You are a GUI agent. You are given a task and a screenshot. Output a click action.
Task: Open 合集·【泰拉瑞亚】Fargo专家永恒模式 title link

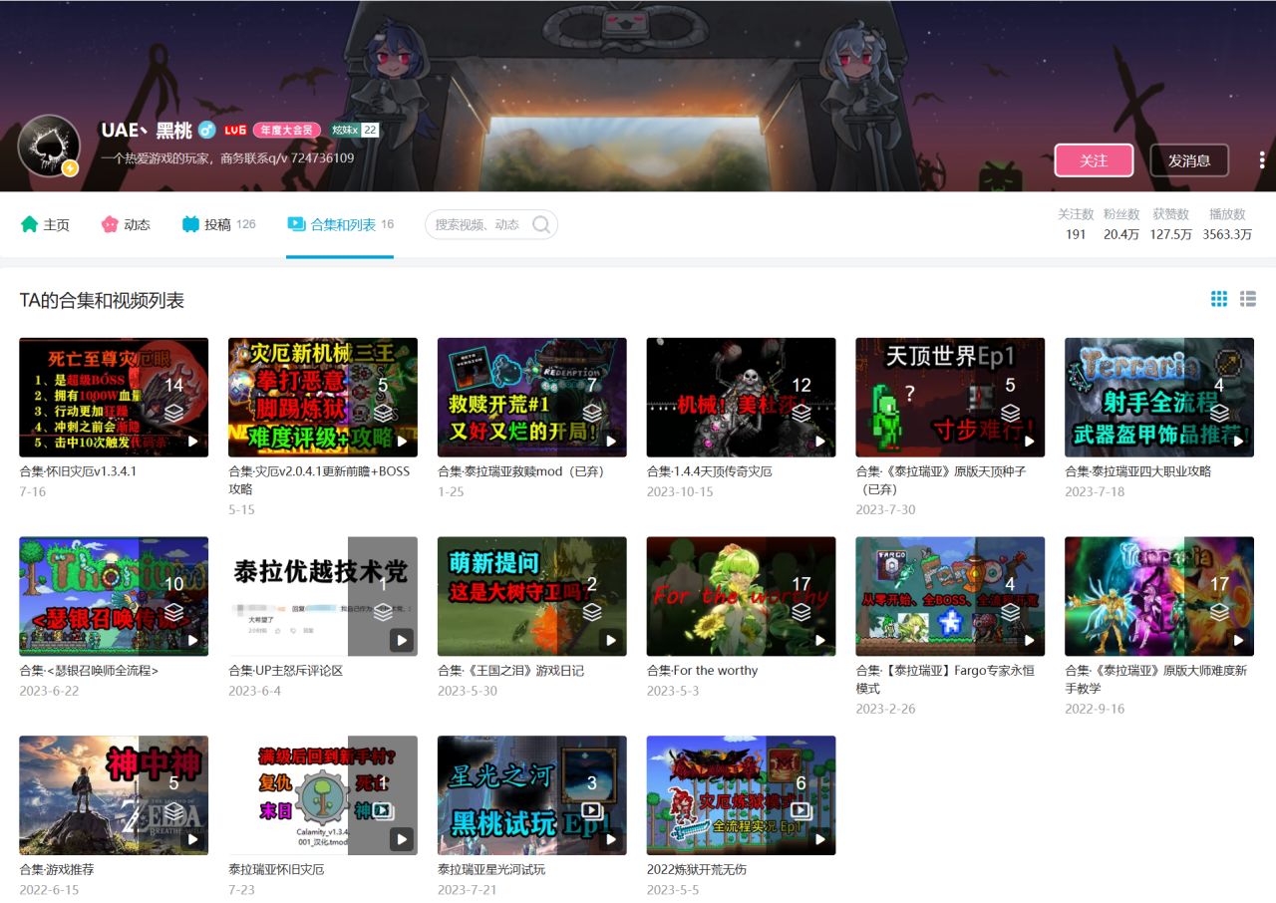point(945,680)
